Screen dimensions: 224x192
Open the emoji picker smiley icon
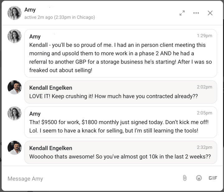coord(199,178)
